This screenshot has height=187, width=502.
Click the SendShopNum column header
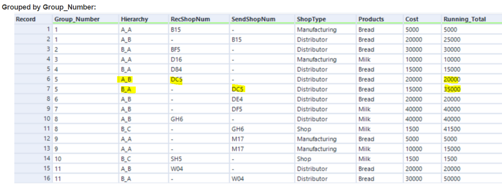247,19
